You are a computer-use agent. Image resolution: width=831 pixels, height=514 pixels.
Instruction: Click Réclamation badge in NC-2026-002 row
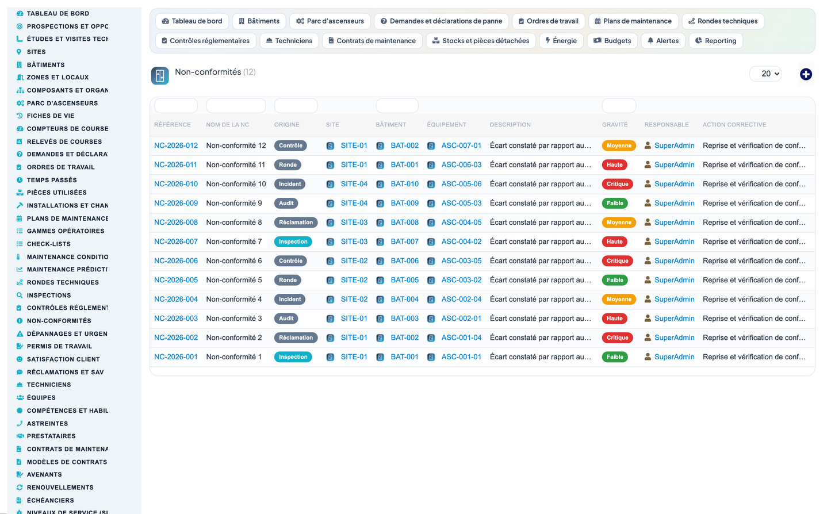296,337
